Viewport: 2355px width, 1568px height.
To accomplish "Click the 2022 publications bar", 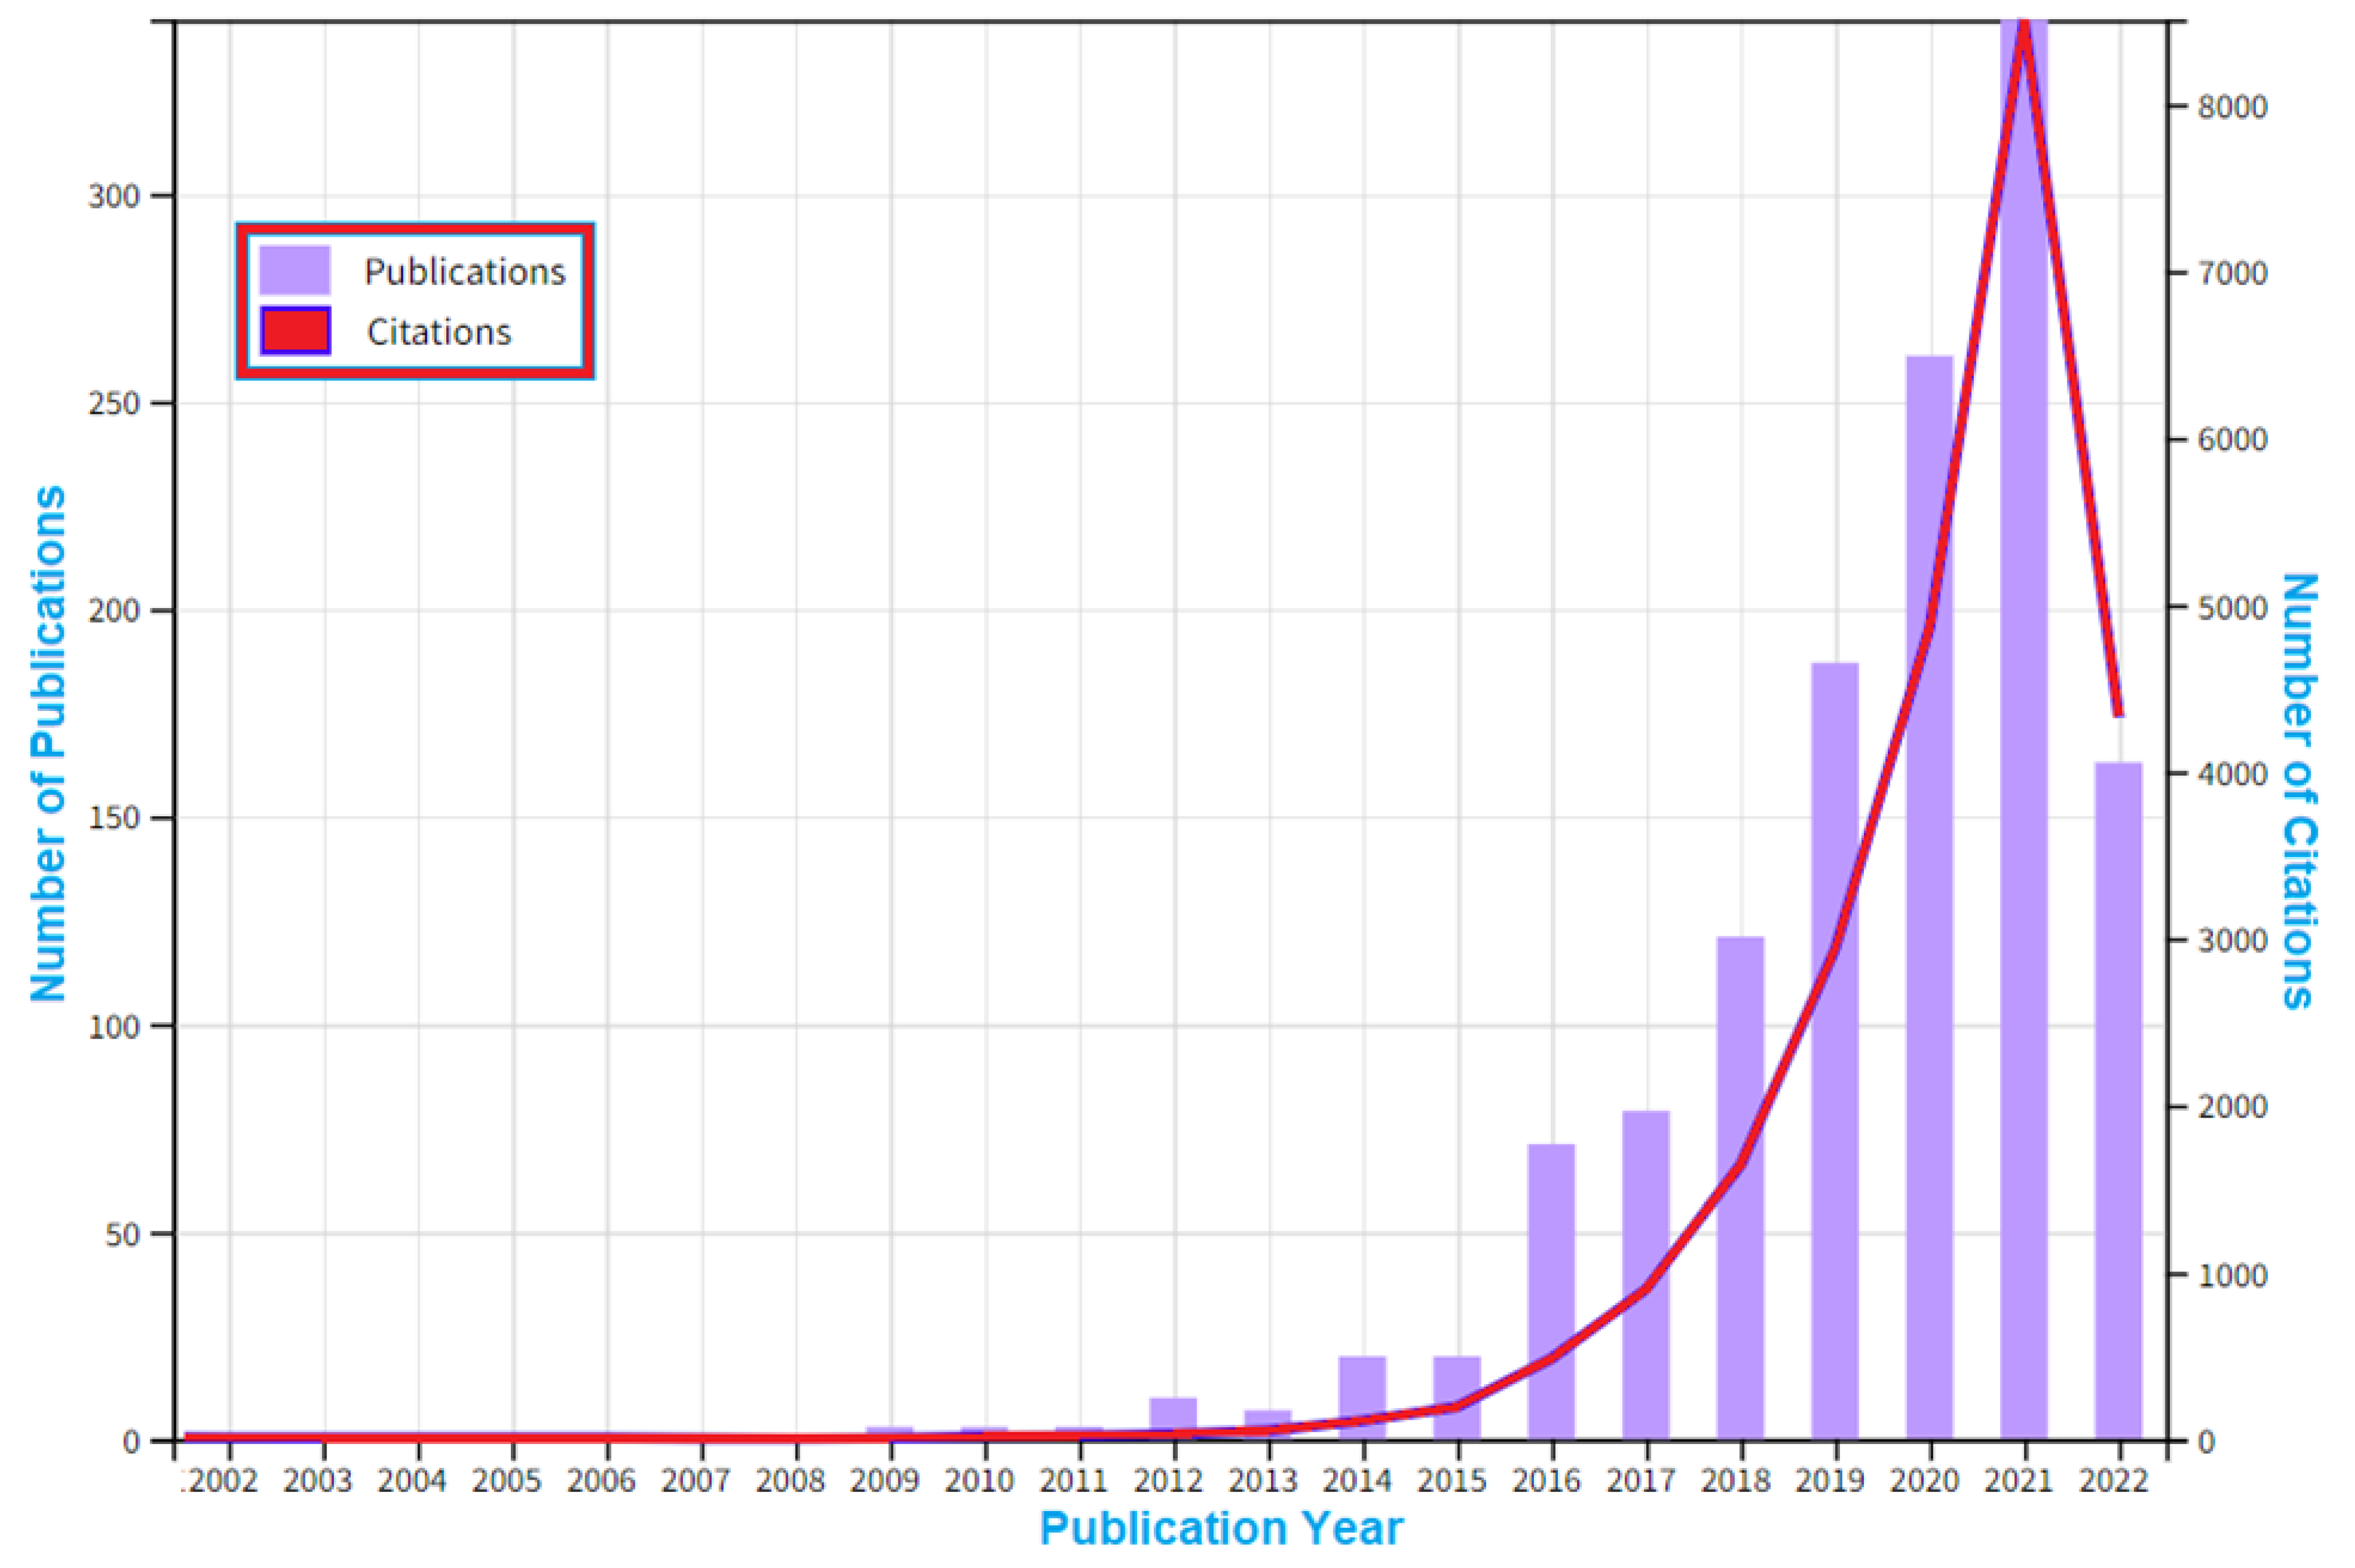I will coord(2118,1100).
